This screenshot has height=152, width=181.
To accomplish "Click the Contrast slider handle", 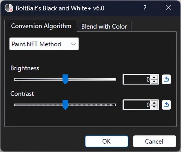I will [x=65, y=105].
